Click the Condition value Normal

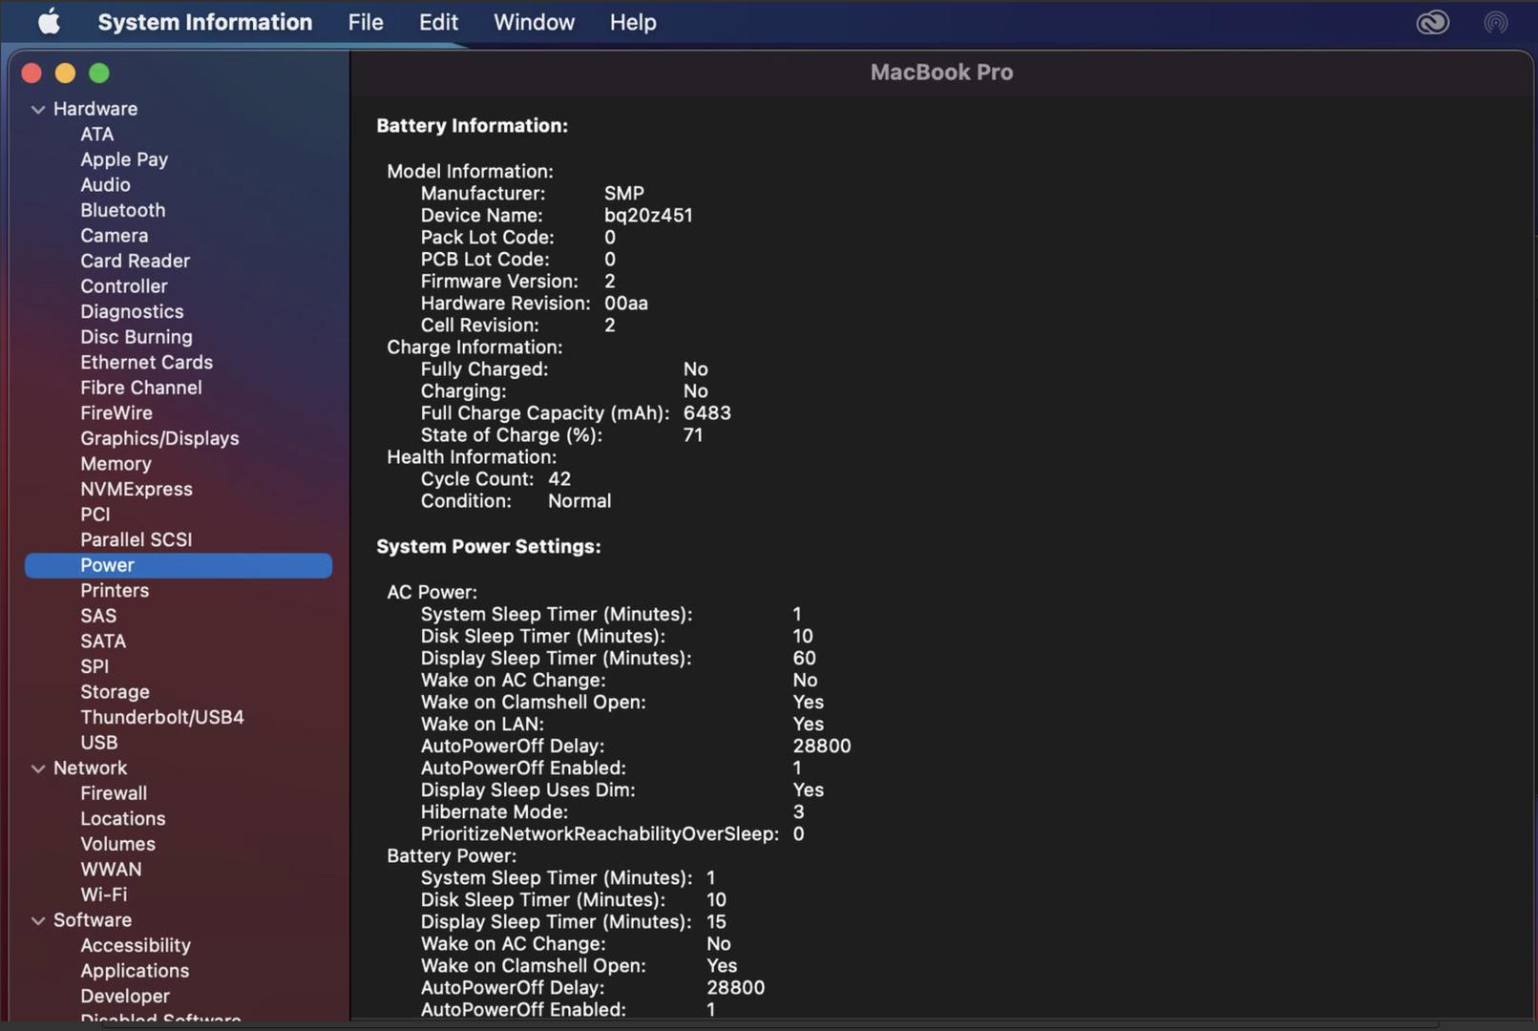pyautogui.click(x=579, y=501)
